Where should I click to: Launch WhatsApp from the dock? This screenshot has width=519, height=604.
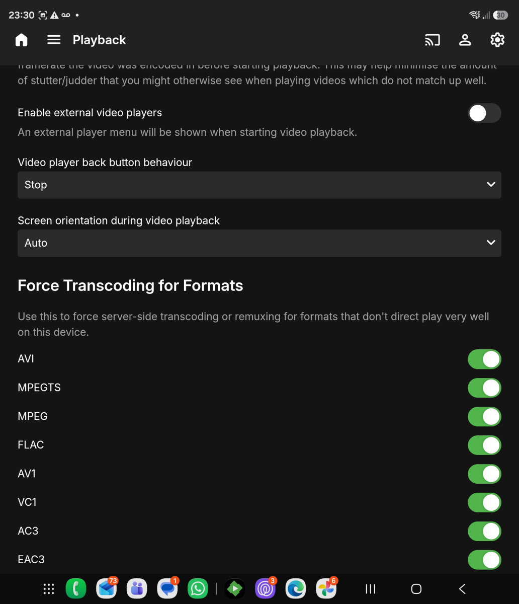pos(198,588)
